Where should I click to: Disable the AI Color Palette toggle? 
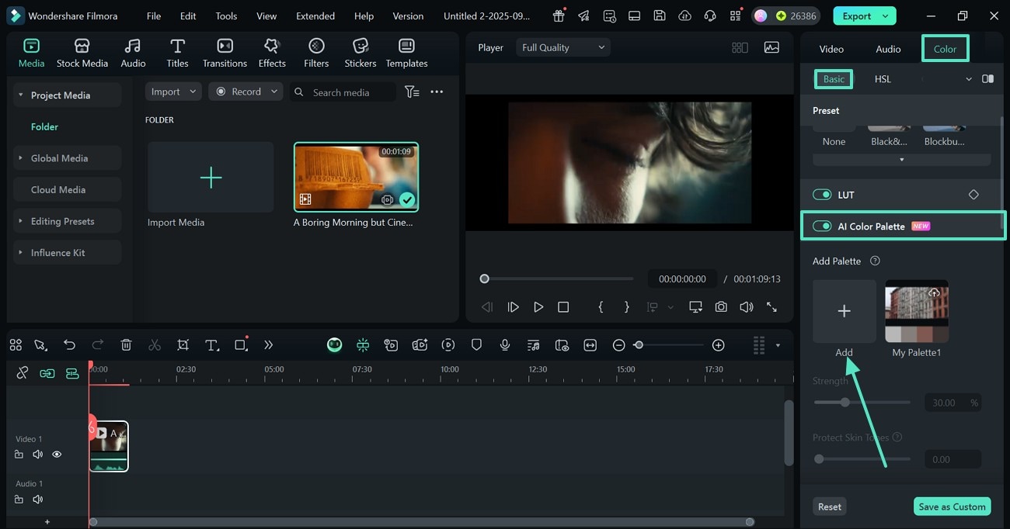pos(822,226)
